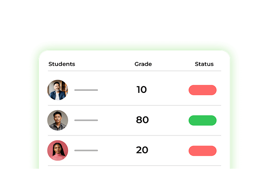Toggle the green status pill for grade 80
Viewport: 272px width, 169px height.
203,120
